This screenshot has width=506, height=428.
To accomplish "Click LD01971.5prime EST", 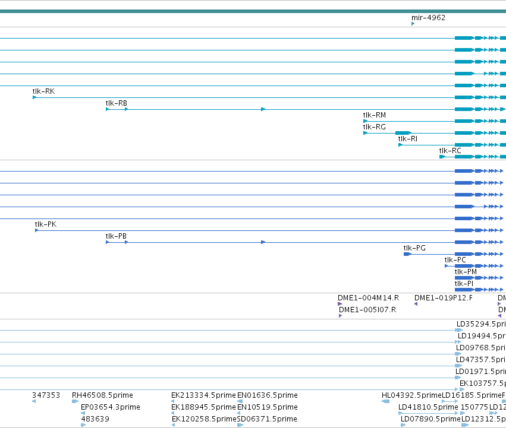I will pyautogui.click(x=480, y=372).
